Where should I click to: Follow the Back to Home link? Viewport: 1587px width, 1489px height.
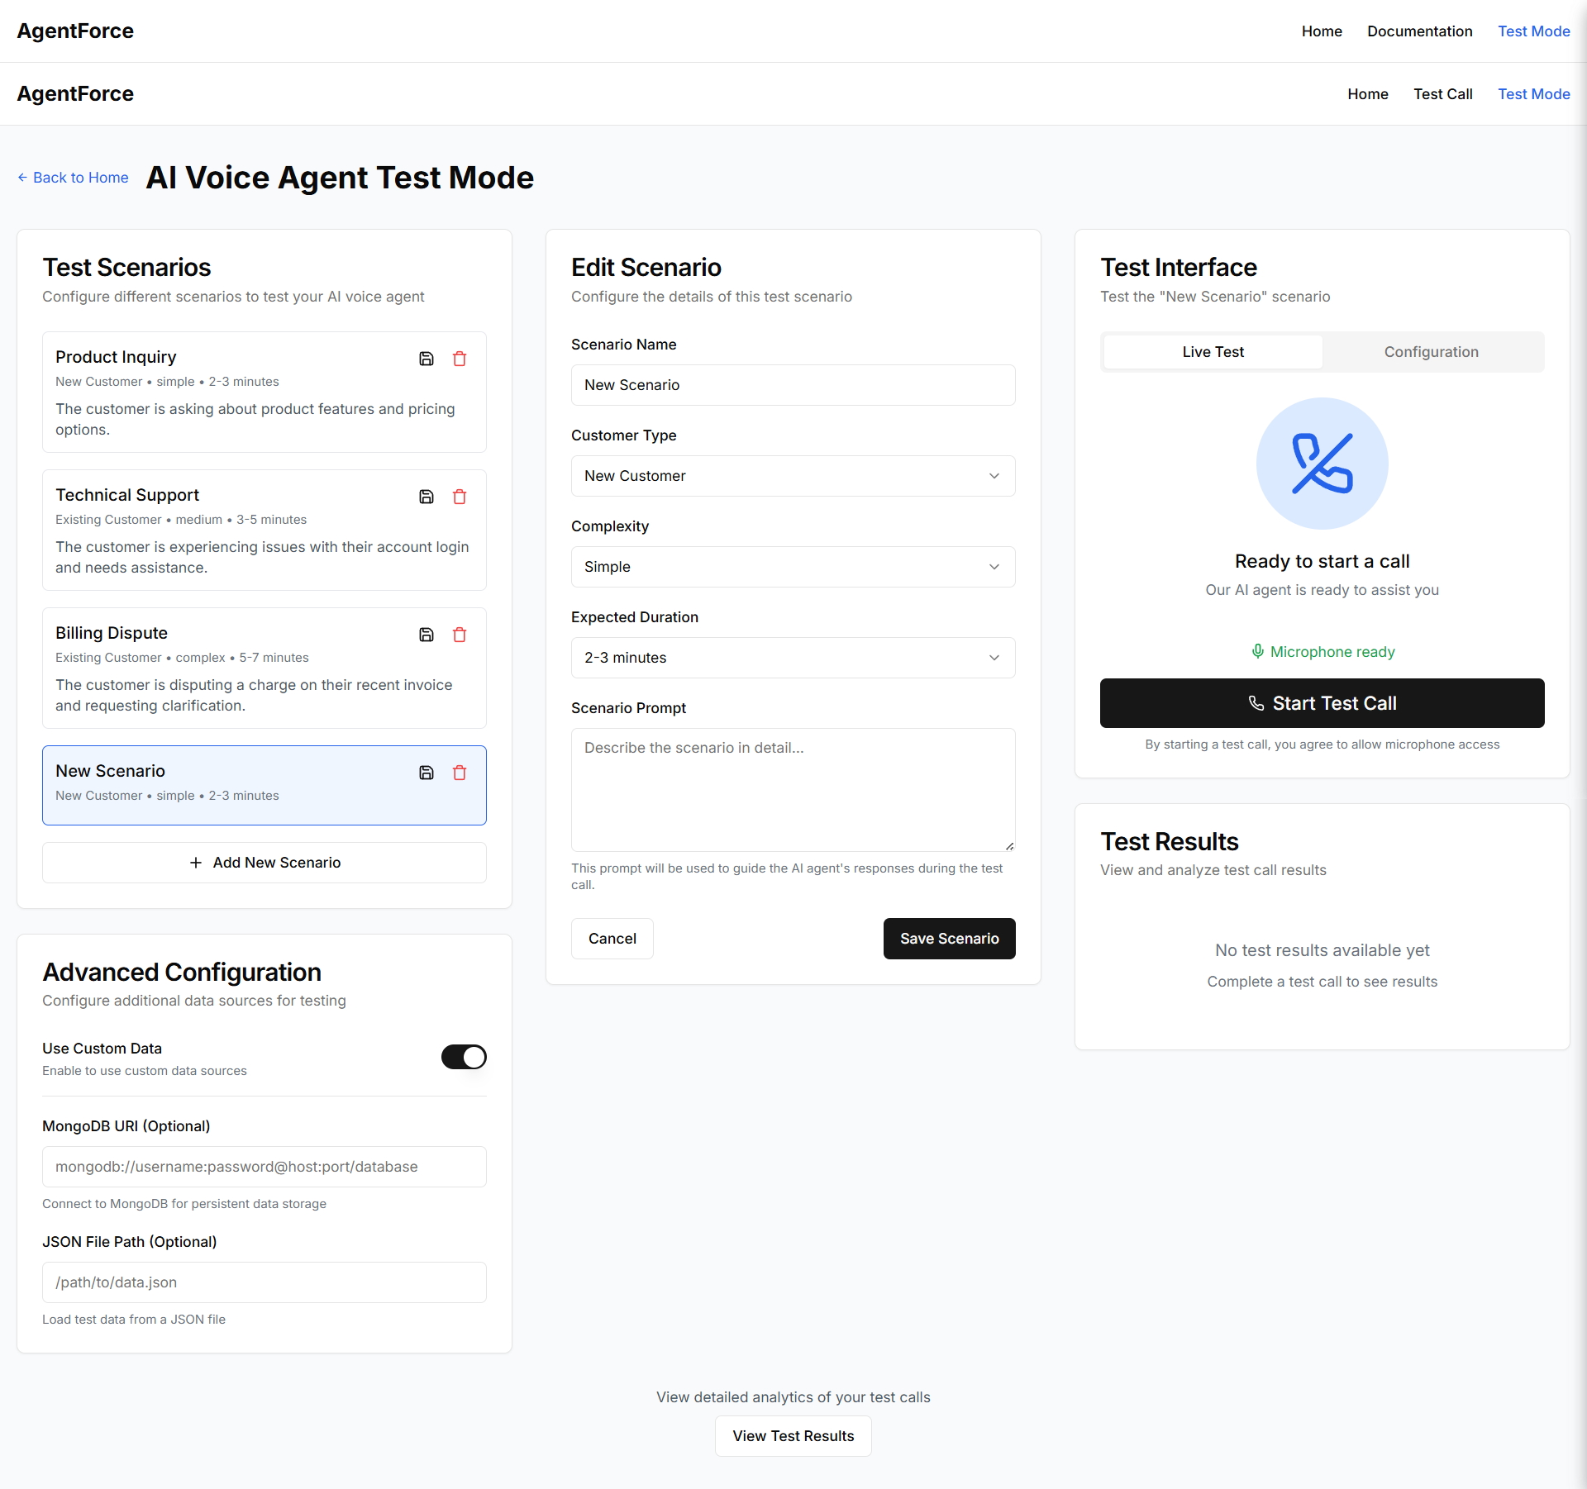click(x=73, y=178)
